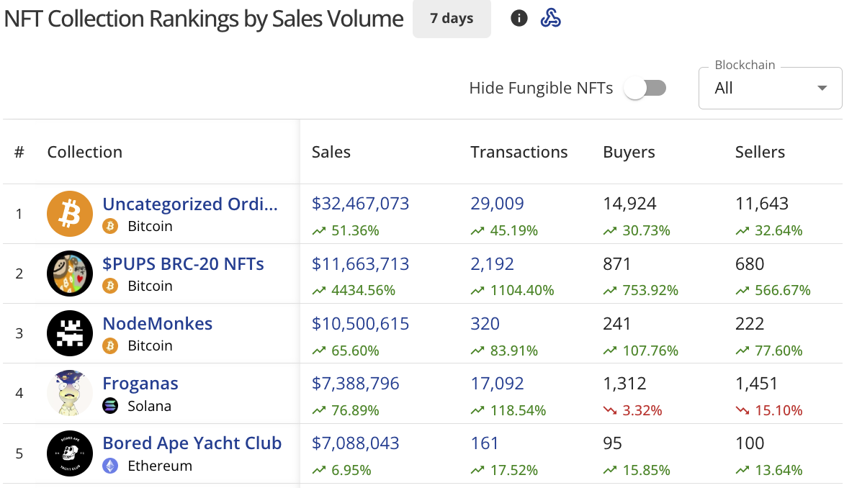Click the Bitcoin icon under NodeMonkes
857x488 pixels.
click(110, 346)
